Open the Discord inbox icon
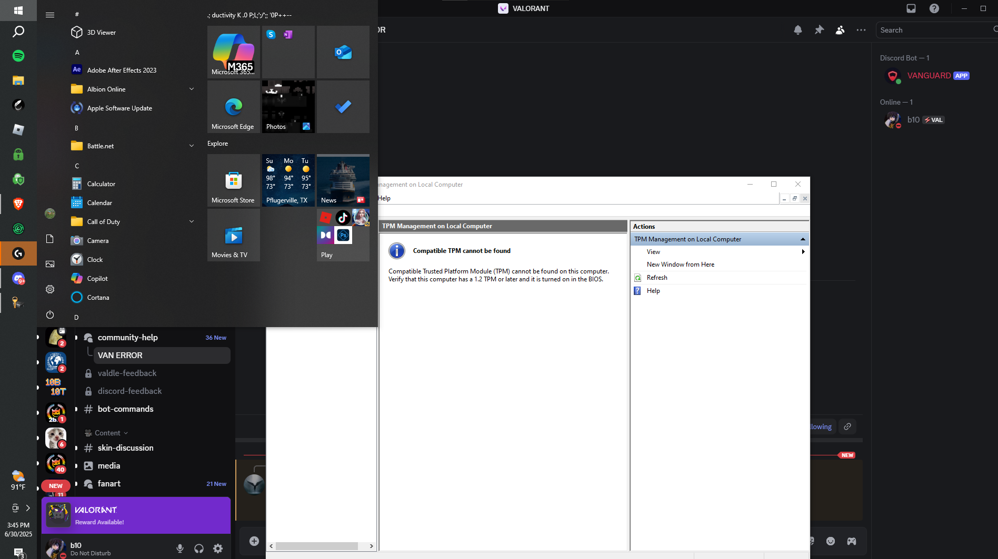 pos(911,8)
